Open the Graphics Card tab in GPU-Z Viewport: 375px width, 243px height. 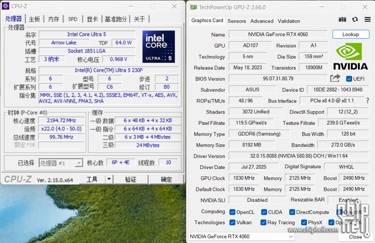(x=207, y=21)
